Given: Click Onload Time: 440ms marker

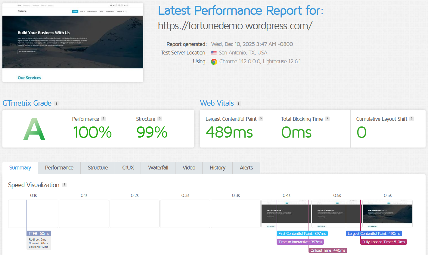Looking at the screenshot, I should (x=328, y=250).
